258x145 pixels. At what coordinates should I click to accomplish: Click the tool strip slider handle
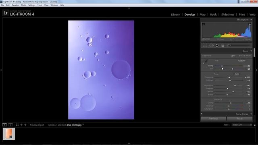tap(229, 46)
